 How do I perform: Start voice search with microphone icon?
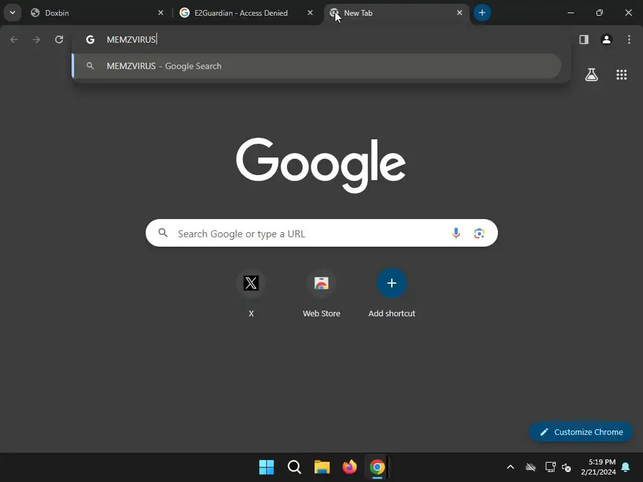click(456, 233)
